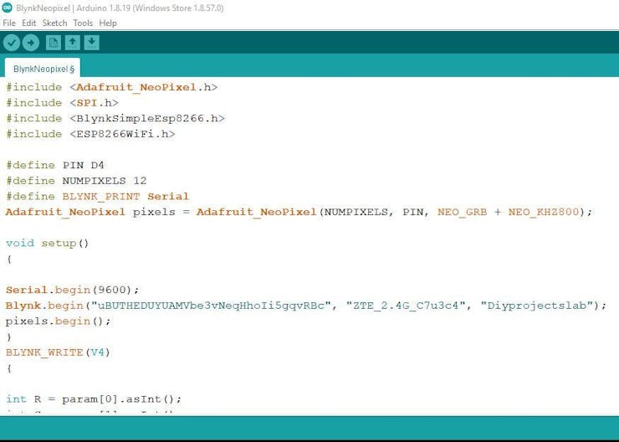619x442 pixels.
Task: Create a new sketch with the New icon
Action: pyautogui.click(x=54, y=42)
